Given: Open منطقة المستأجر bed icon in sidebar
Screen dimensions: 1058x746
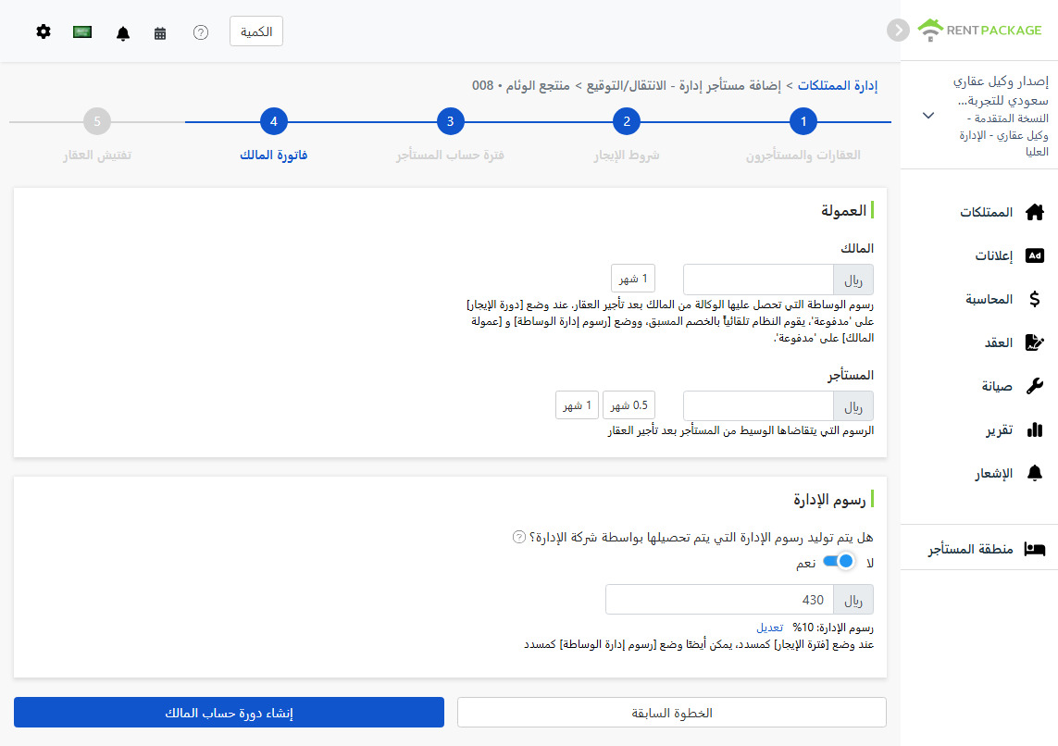Looking at the screenshot, I should pyautogui.click(x=1034, y=549).
